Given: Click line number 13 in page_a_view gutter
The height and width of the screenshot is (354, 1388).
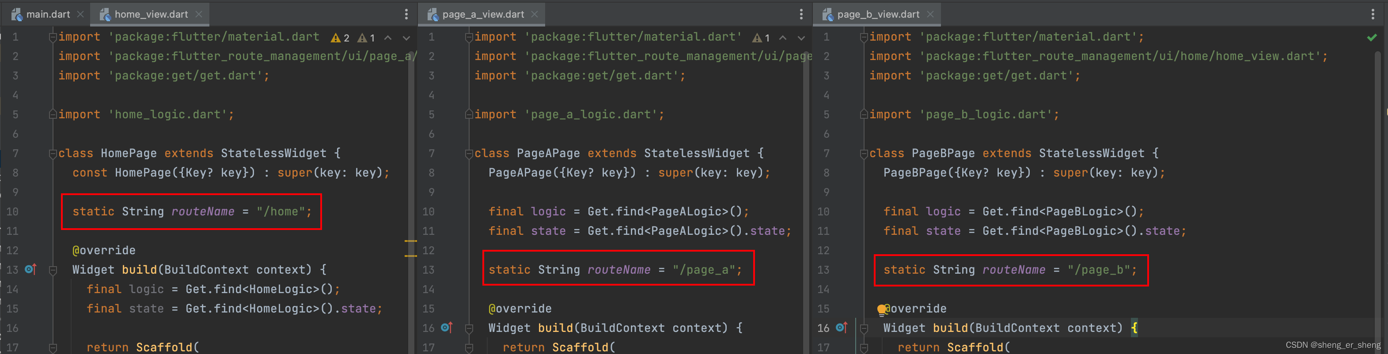Looking at the screenshot, I should coord(429,270).
